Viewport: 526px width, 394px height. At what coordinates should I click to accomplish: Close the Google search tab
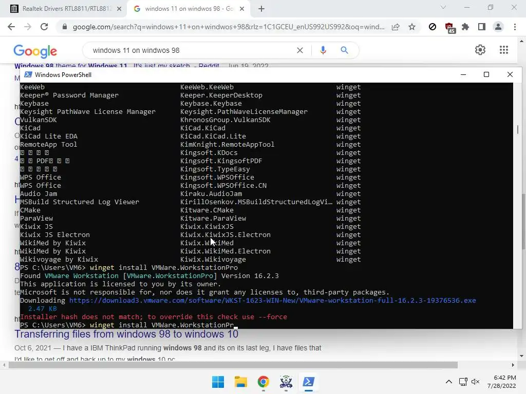(x=242, y=9)
